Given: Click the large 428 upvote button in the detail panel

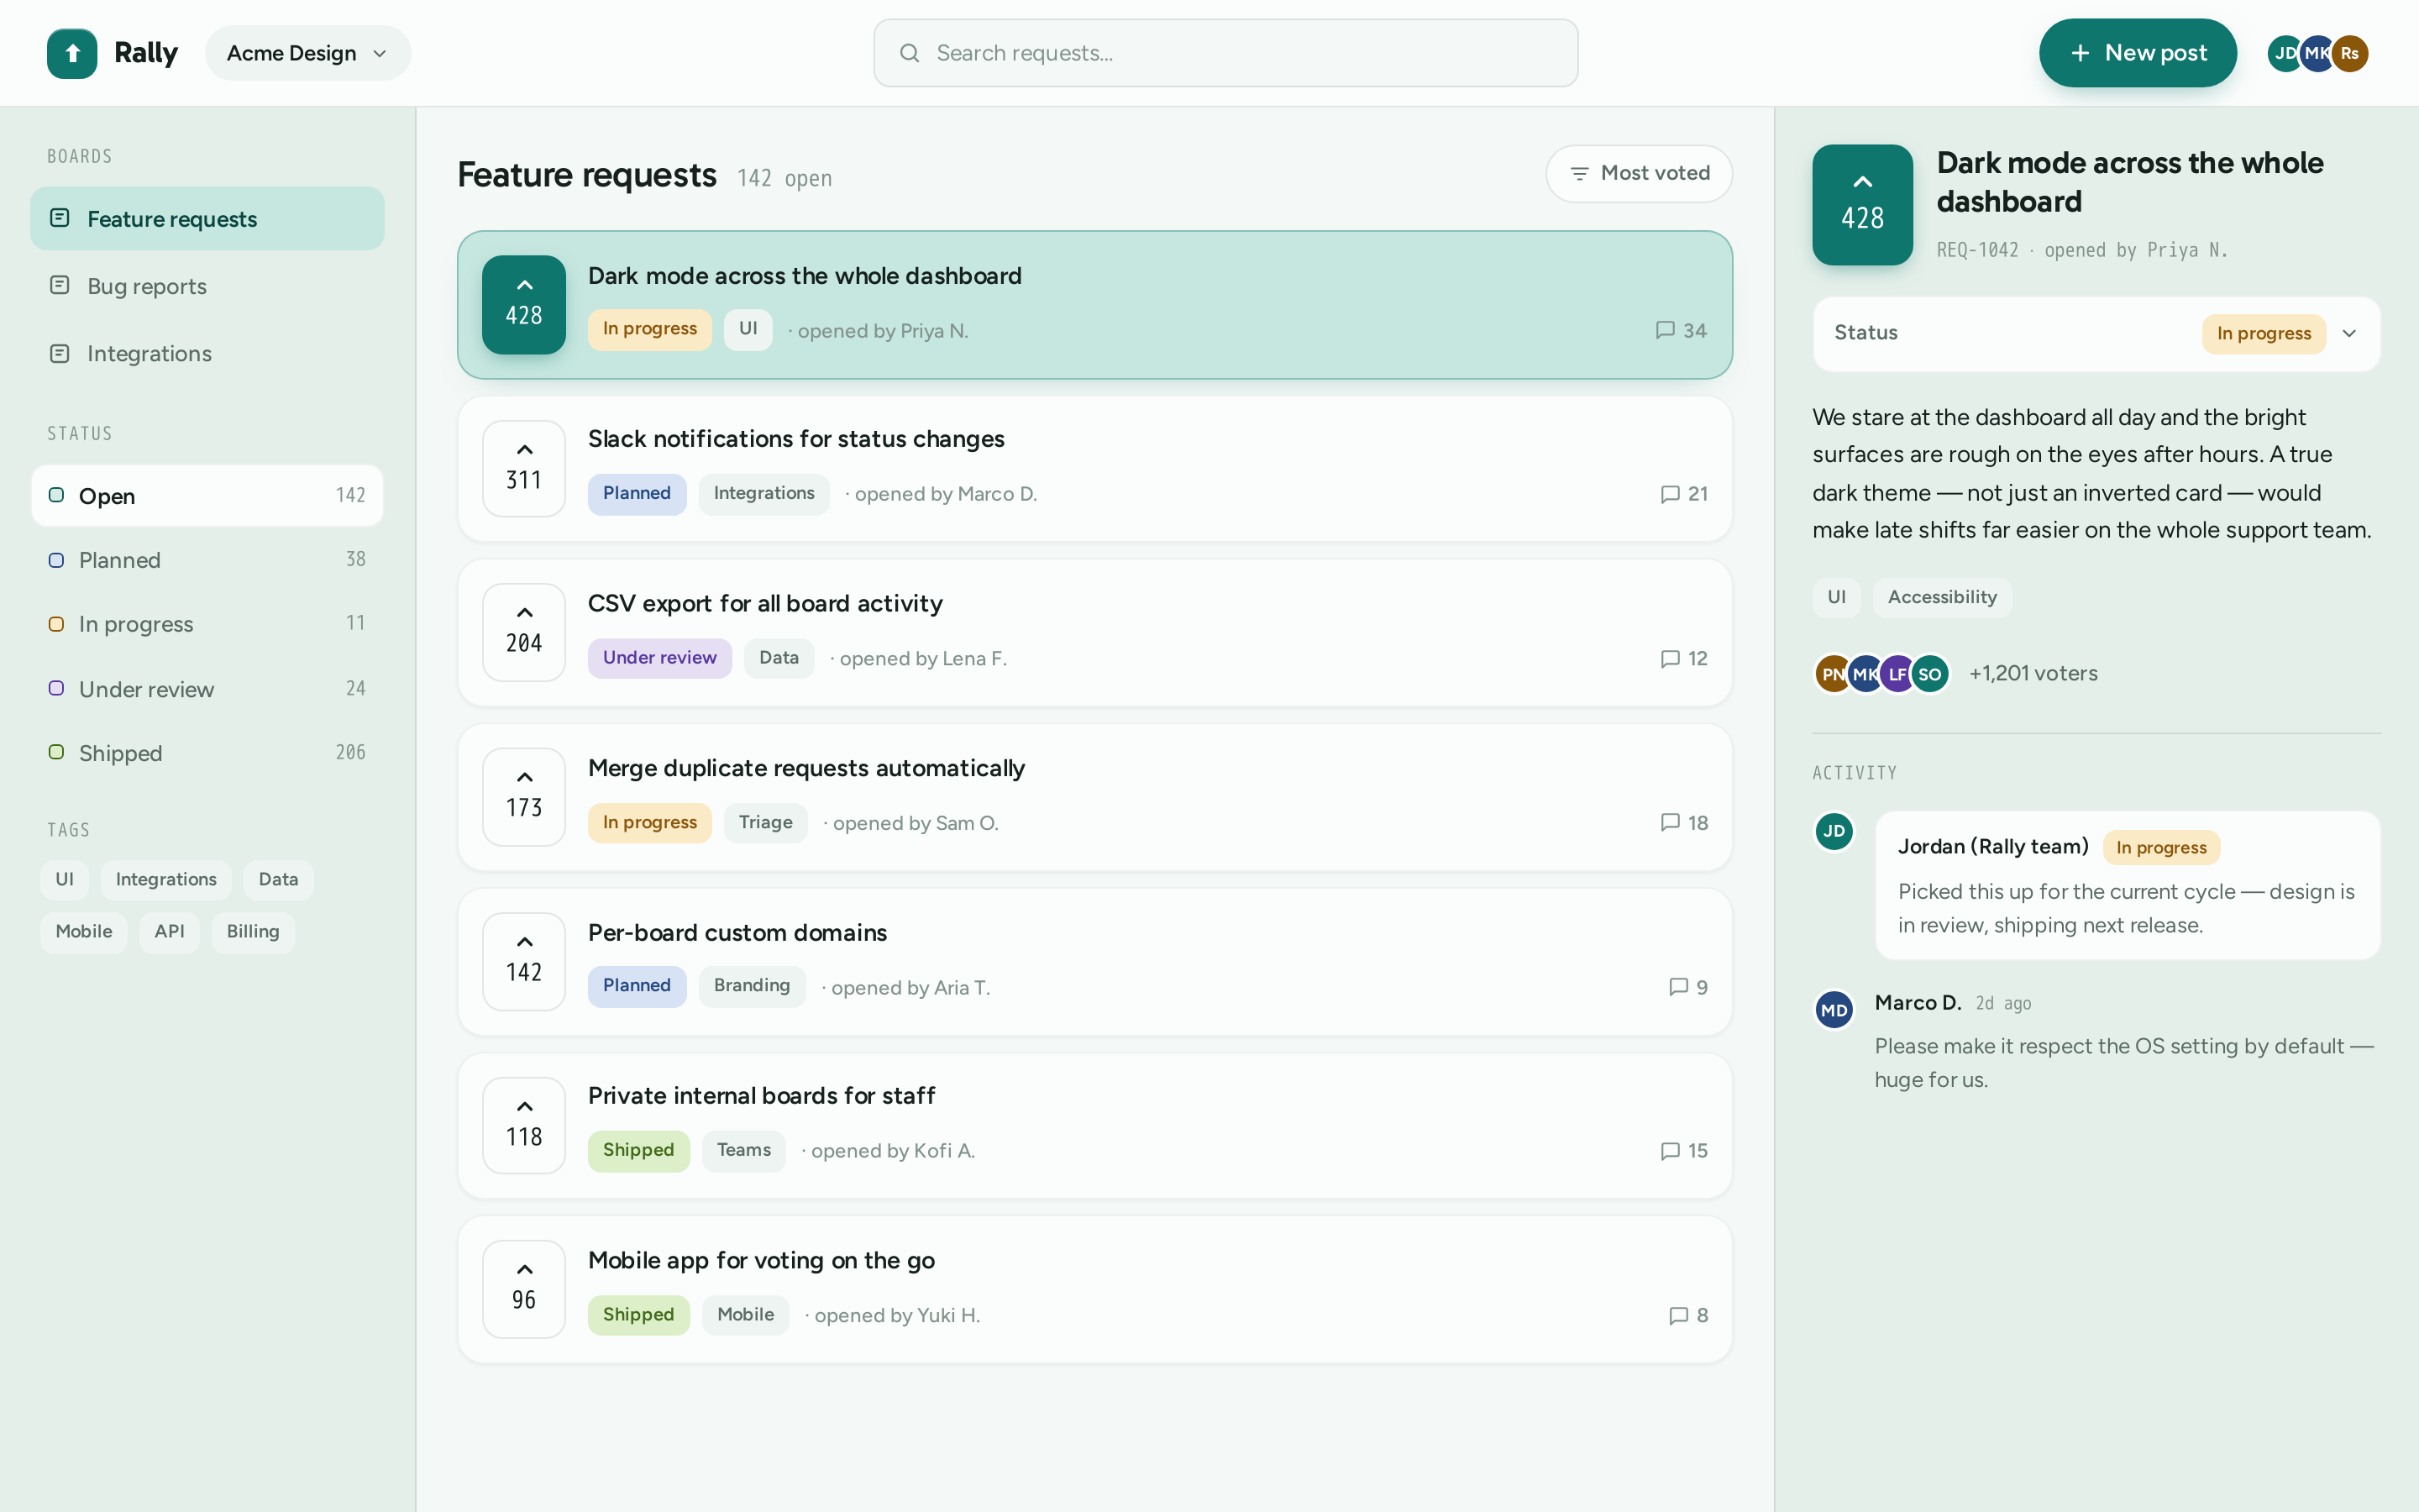Looking at the screenshot, I should [1862, 204].
